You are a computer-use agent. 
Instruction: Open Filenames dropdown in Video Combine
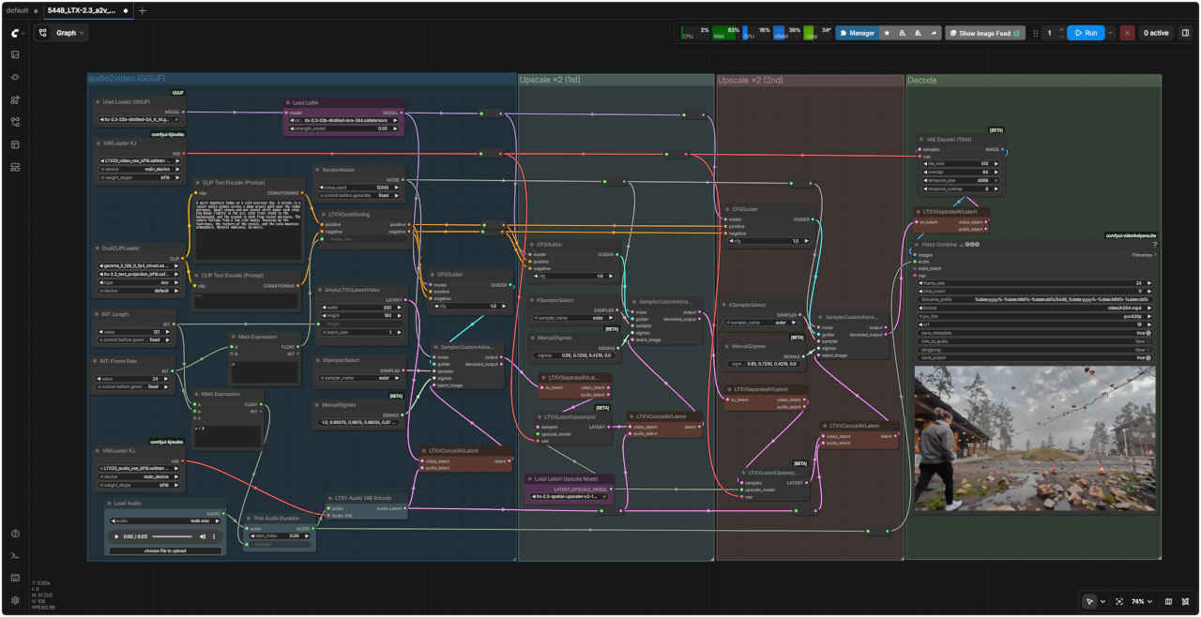[1144, 254]
